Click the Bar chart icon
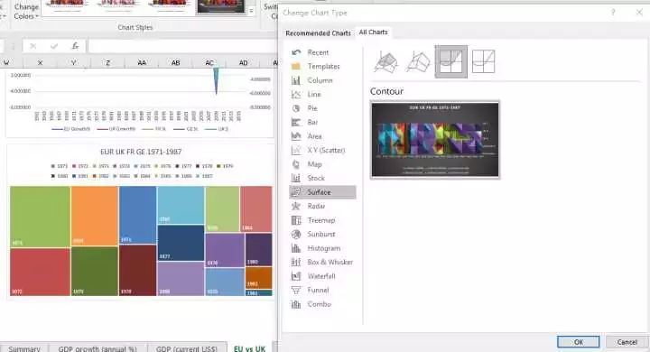The image size is (650, 352). (296, 123)
